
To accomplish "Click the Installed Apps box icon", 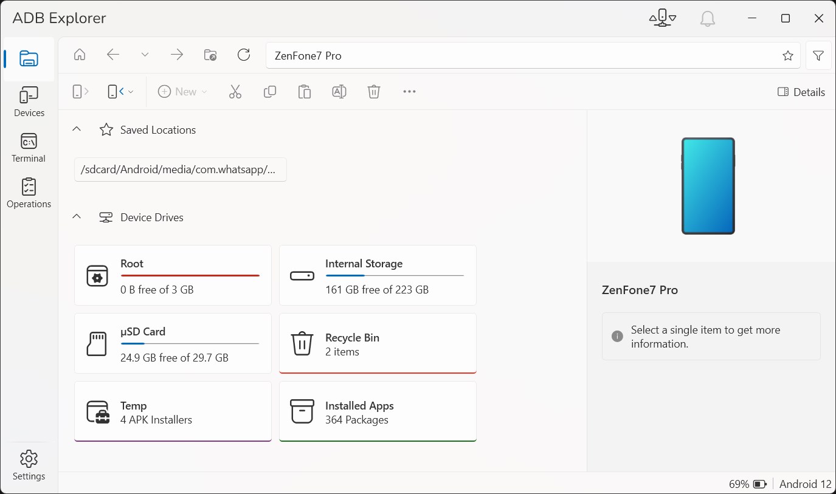I will 302,411.
